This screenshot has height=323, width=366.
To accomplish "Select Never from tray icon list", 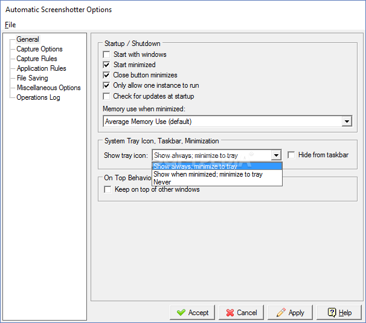I will pos(217,182).
